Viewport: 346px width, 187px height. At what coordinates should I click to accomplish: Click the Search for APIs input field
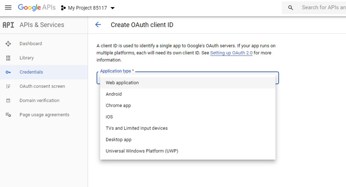[x=322, y=7]
